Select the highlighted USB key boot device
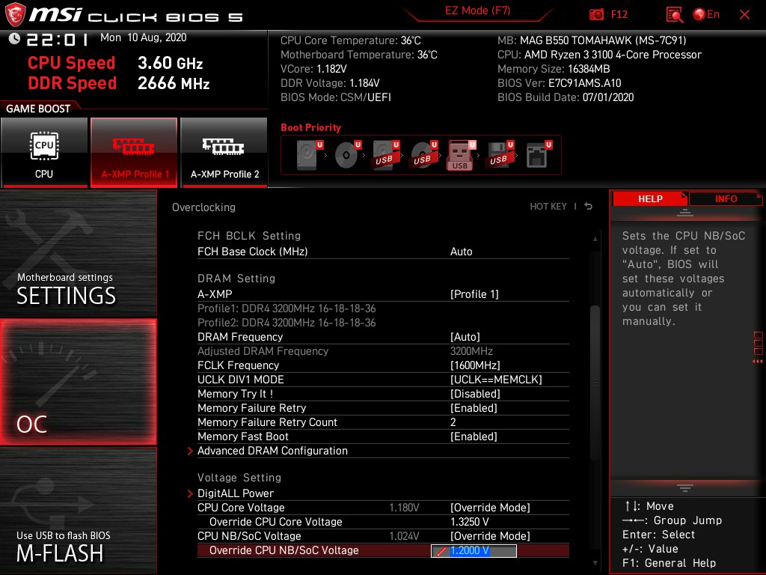The height and width of the screenshot is (575, 766). pyautogui.click(x=461, y=155)
